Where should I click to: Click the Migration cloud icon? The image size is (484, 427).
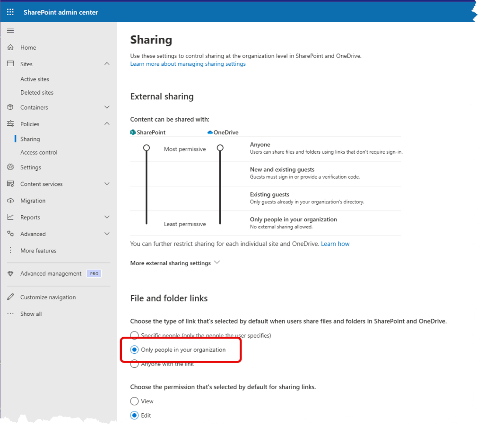[10, 201]
